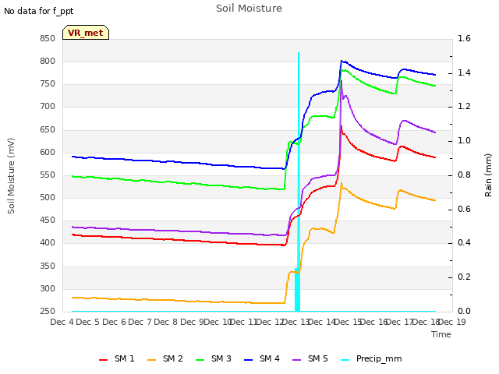Click the Time axis label
The height and width of the screenshot is (374, 499).
pos(441,334)
